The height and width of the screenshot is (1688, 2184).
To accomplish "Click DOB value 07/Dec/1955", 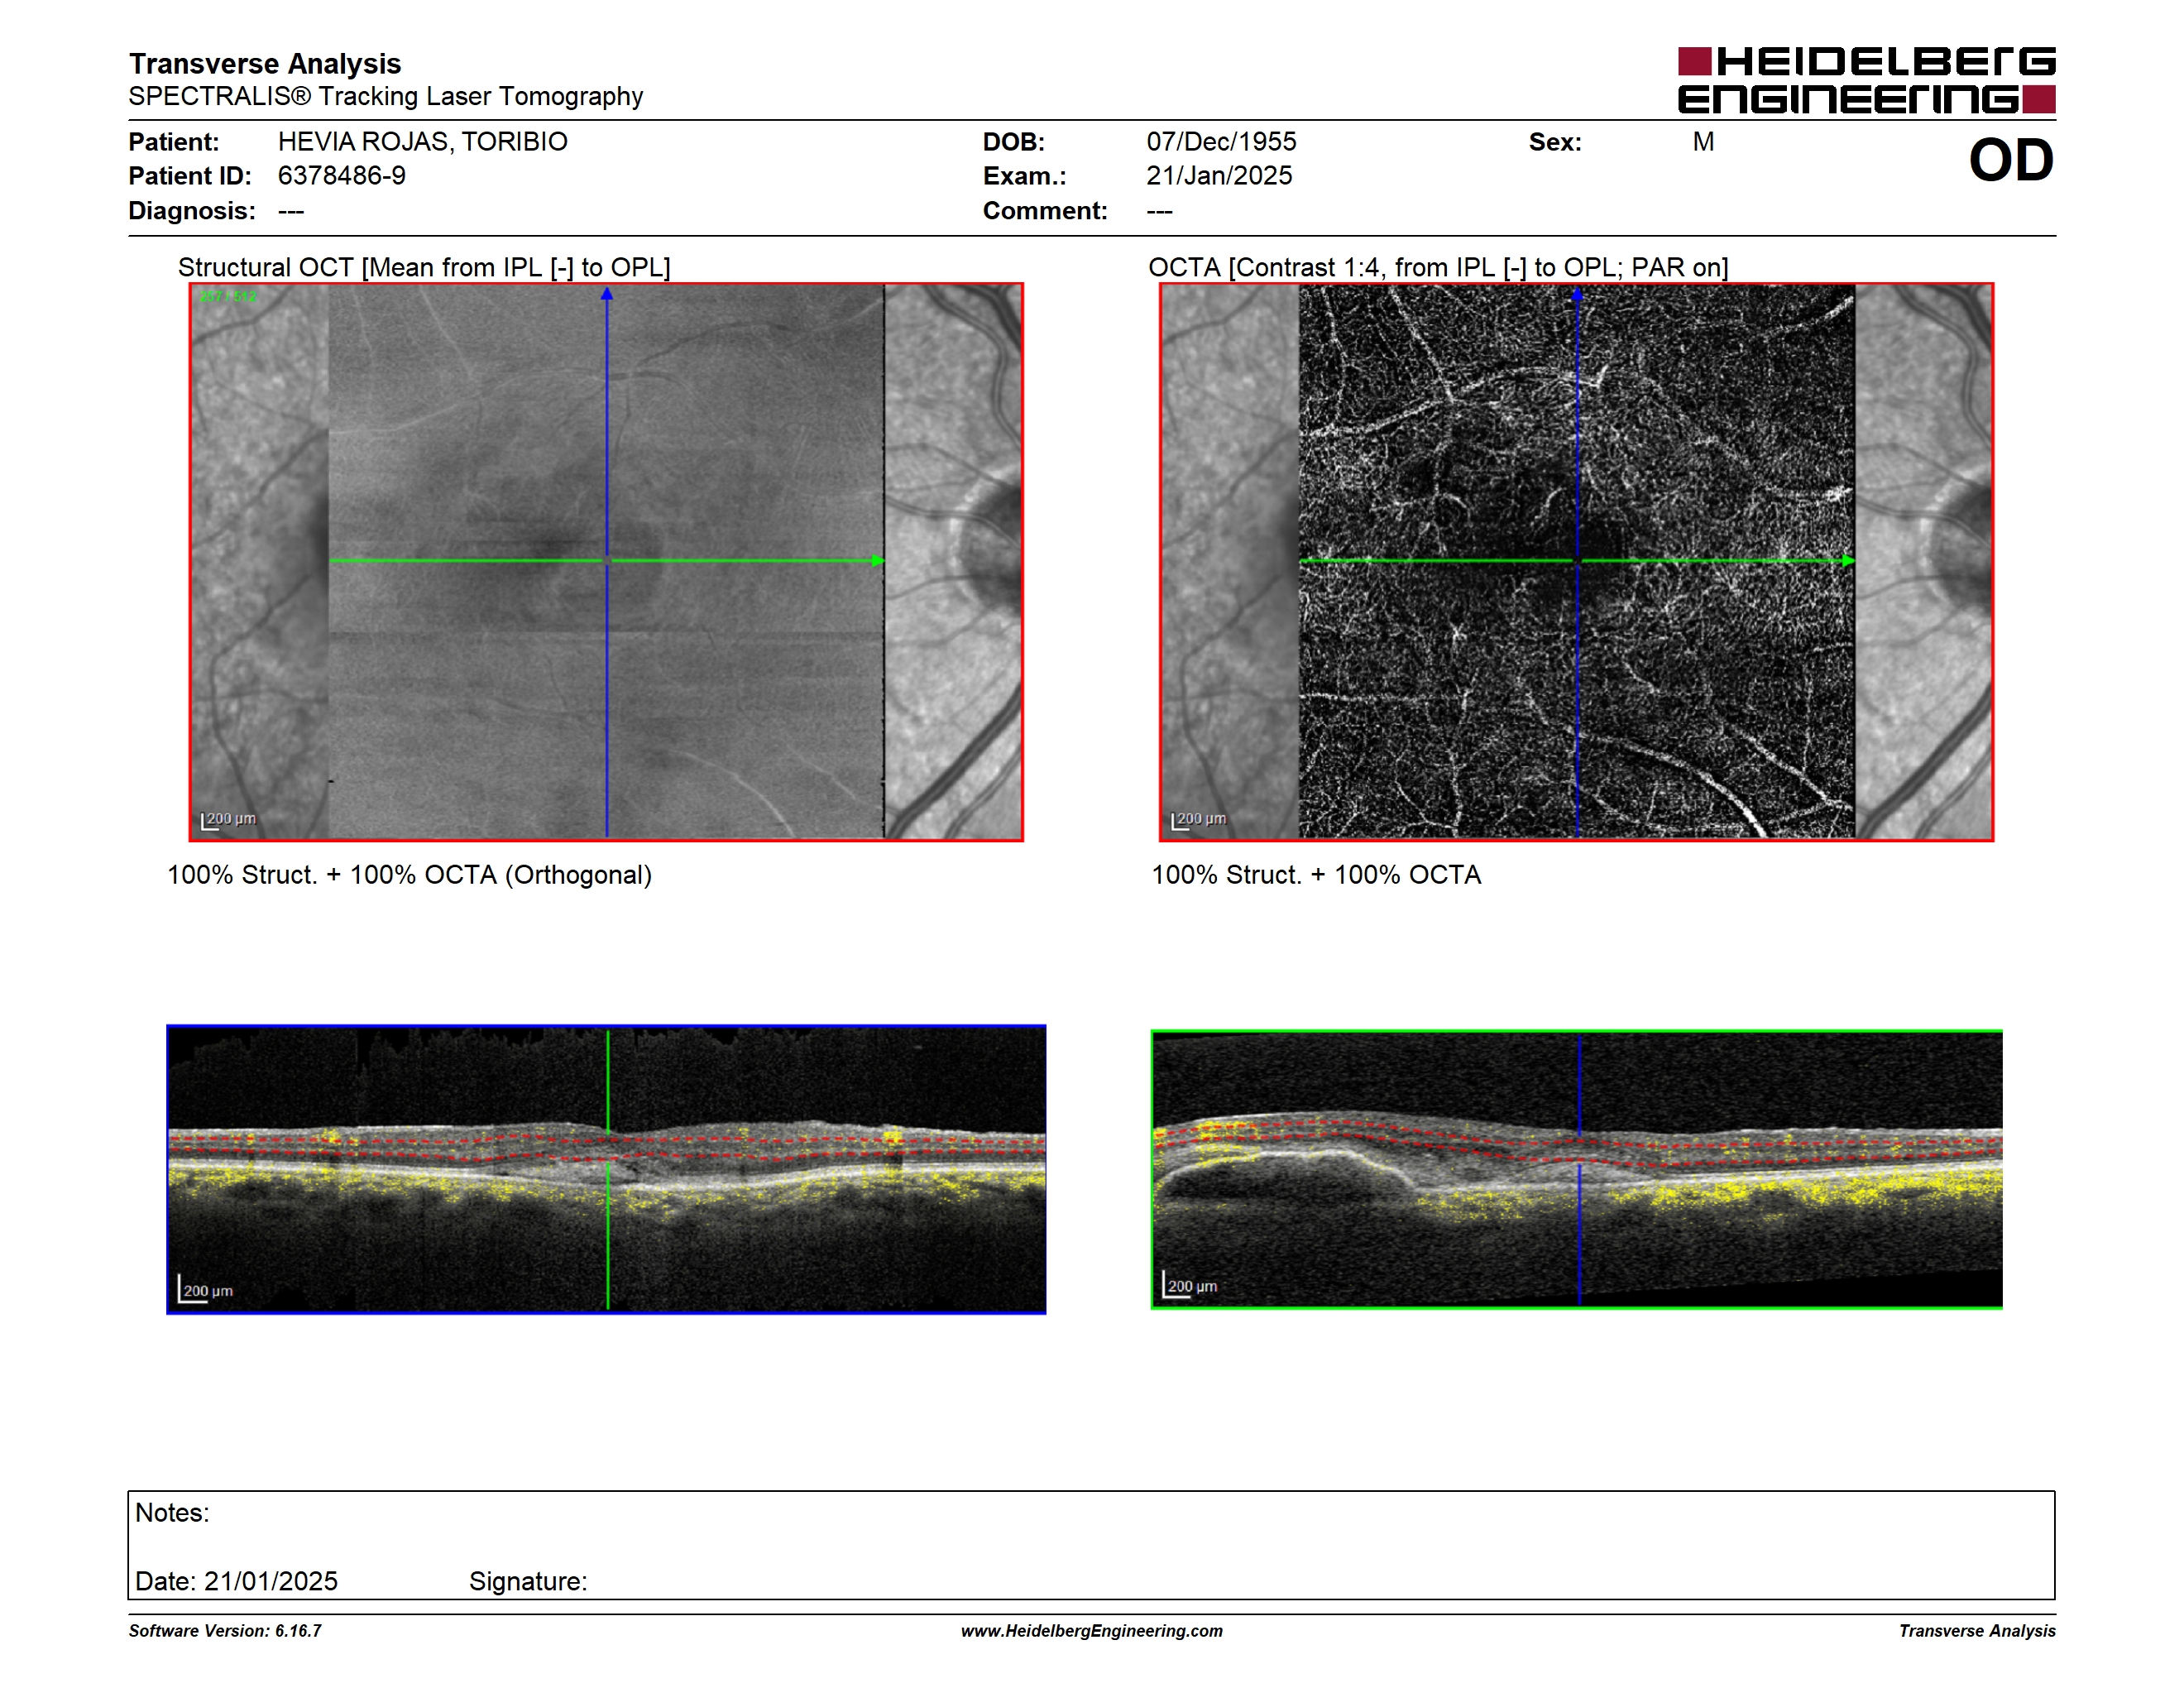I will pos(1221,142).
